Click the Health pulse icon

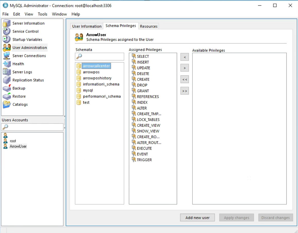point(7,64)
